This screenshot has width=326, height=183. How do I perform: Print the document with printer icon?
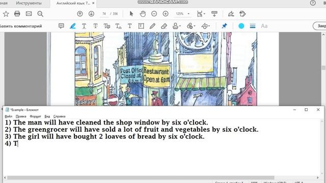17,14
